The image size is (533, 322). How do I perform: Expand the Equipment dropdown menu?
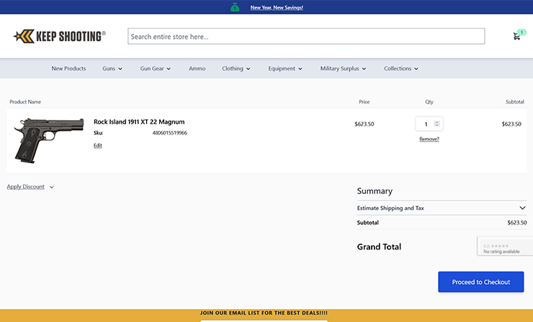pyautogui.click(x=285, y=69)
